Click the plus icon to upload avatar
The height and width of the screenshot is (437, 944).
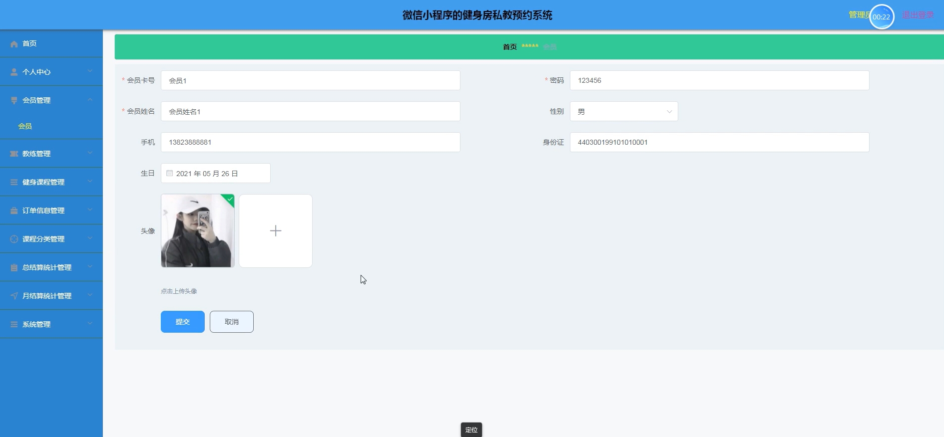276,231
